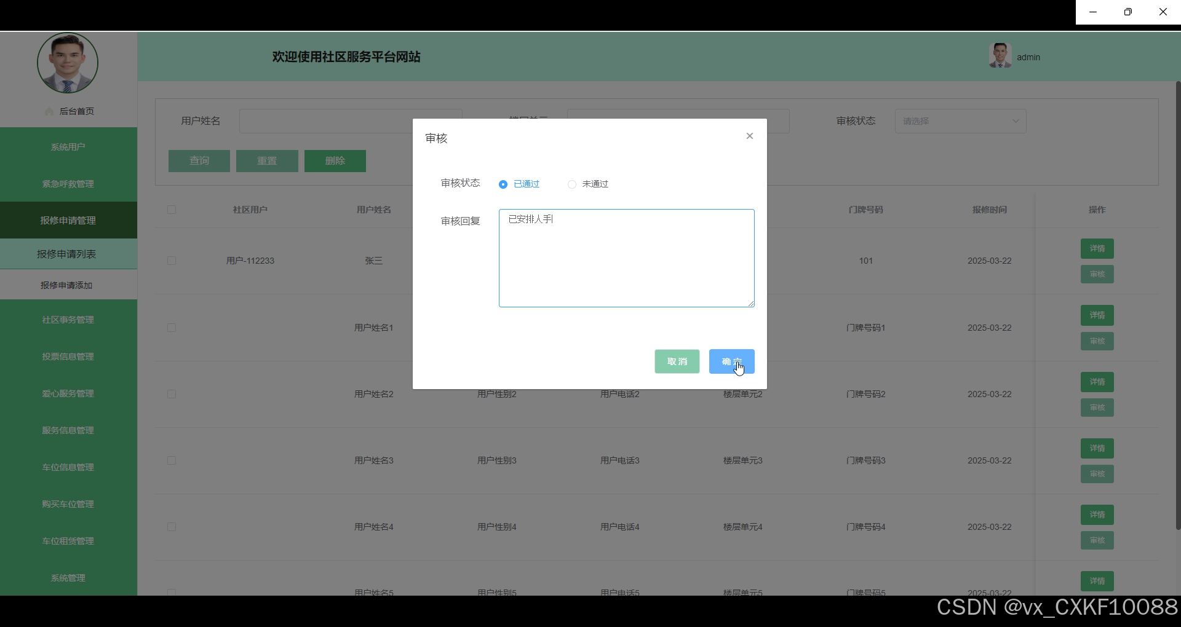This screenshot has width=1181, height=627.
Task: Open 详情 for the 门牌号码2 row
Action: [x=1097, y=382]
